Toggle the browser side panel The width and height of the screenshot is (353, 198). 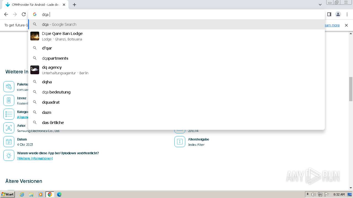tap(329, 14)
